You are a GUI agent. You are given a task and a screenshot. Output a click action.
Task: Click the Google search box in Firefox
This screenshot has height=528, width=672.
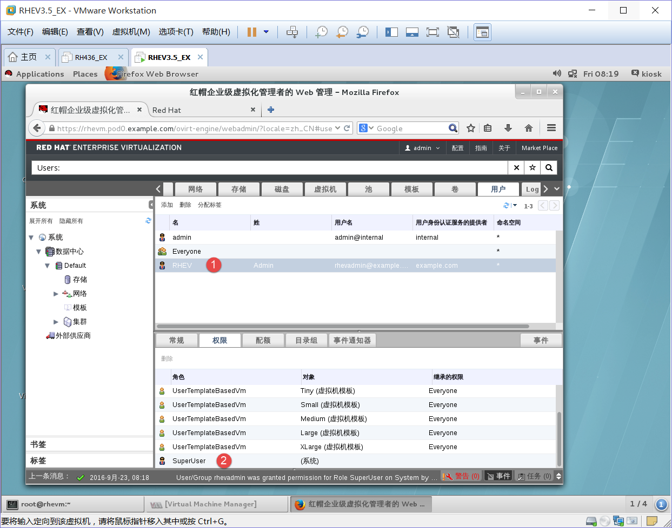tap(408, 128)
